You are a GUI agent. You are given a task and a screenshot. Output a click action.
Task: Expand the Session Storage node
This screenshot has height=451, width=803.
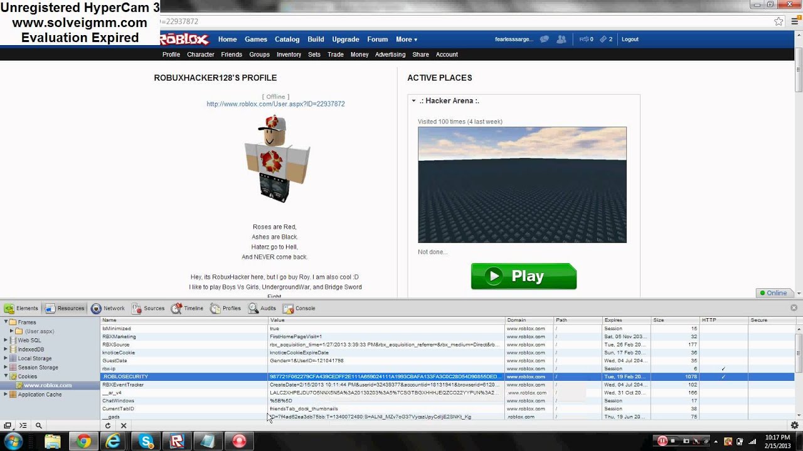click(6, 368)
